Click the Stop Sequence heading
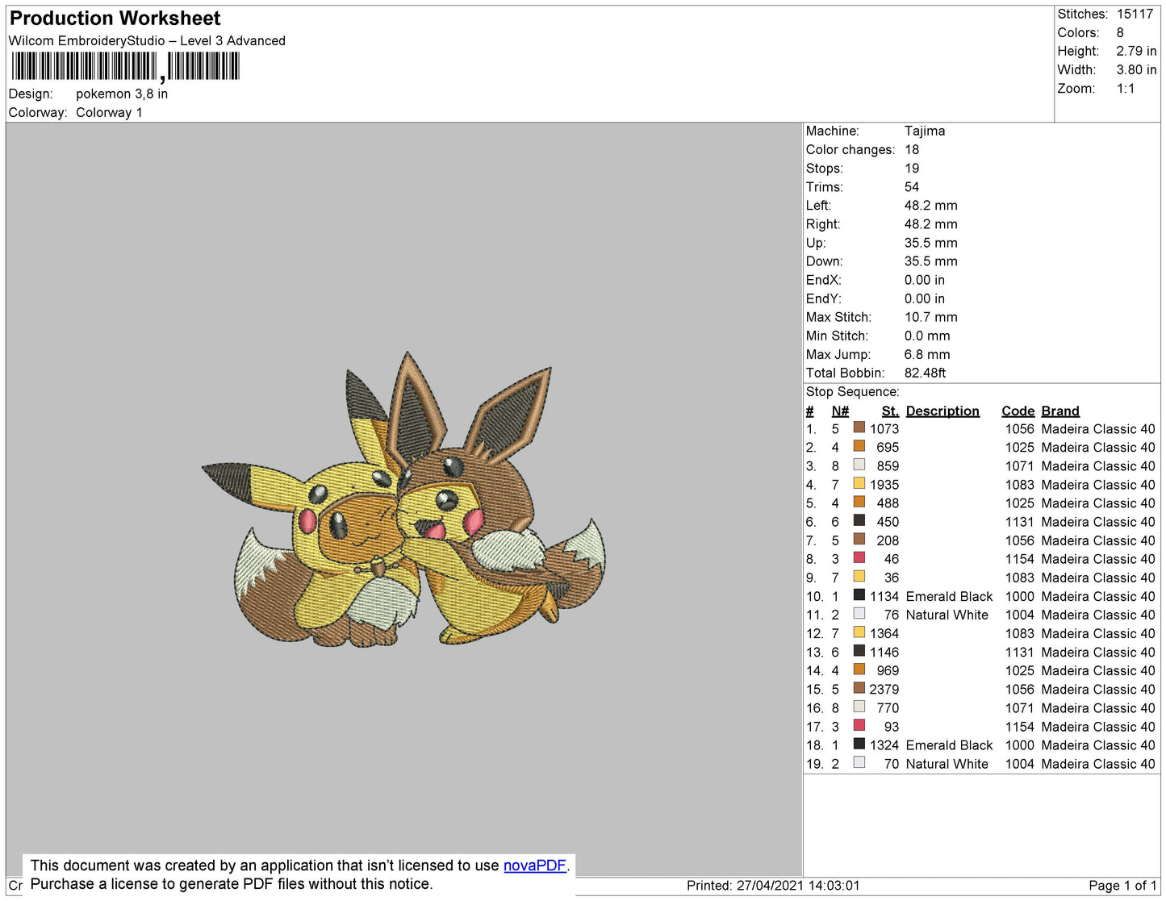Viewport: 1166px width, 901px height. (852, 391)
